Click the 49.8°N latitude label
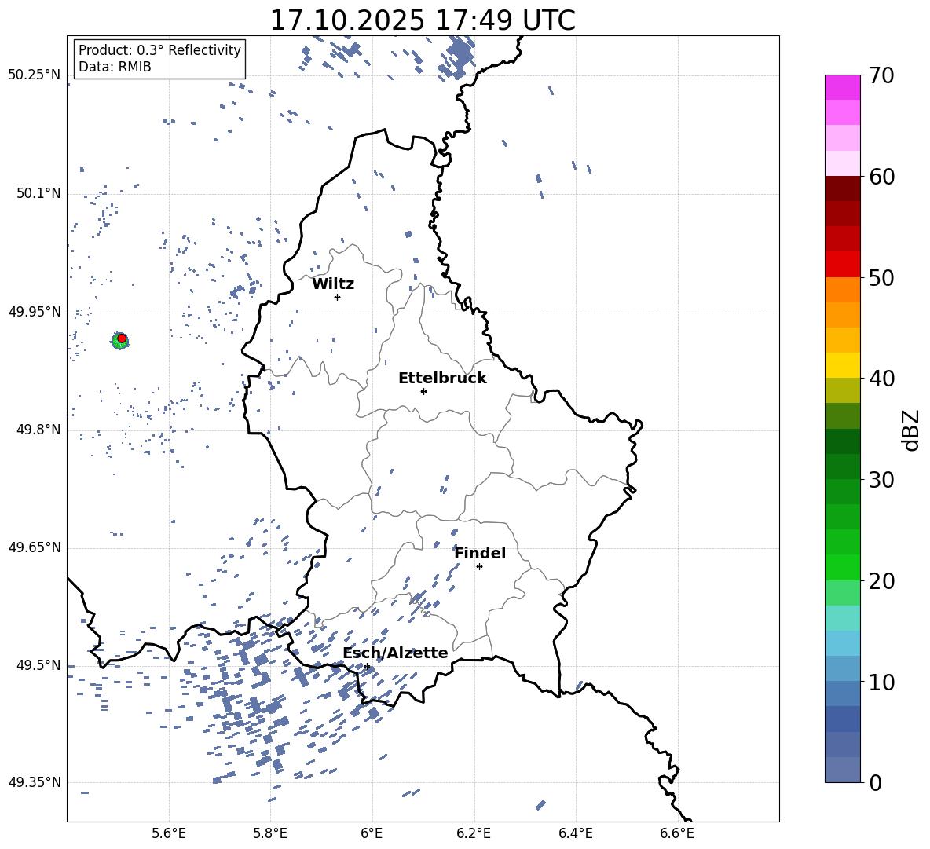The image size is (930, 849). (x=38, y=430)
